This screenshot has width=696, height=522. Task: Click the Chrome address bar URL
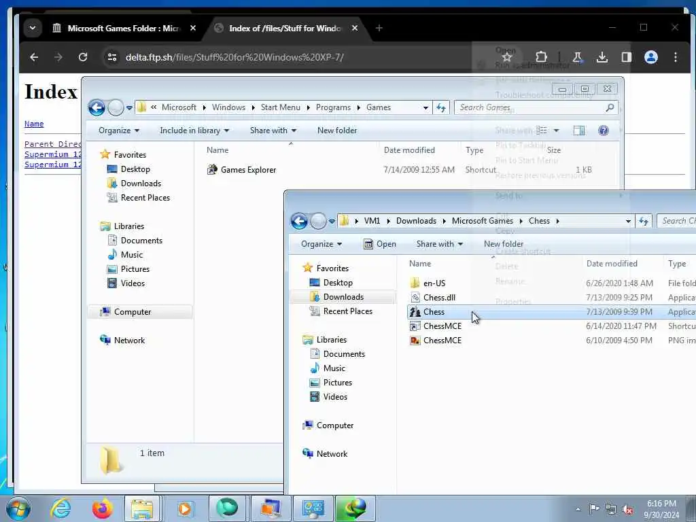[x=234, y=57]
